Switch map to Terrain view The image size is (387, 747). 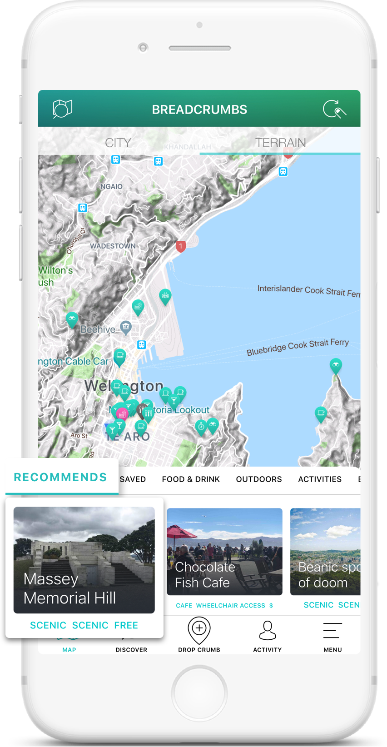(x=280, y=143)
